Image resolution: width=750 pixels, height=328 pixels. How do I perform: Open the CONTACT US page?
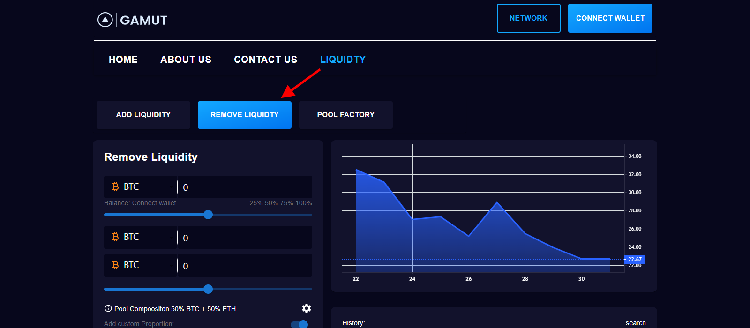coord(266,60)
